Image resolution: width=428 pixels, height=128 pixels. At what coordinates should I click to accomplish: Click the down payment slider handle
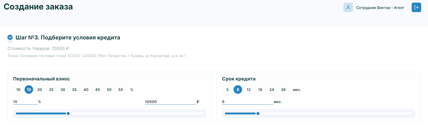tap(68, 114)
